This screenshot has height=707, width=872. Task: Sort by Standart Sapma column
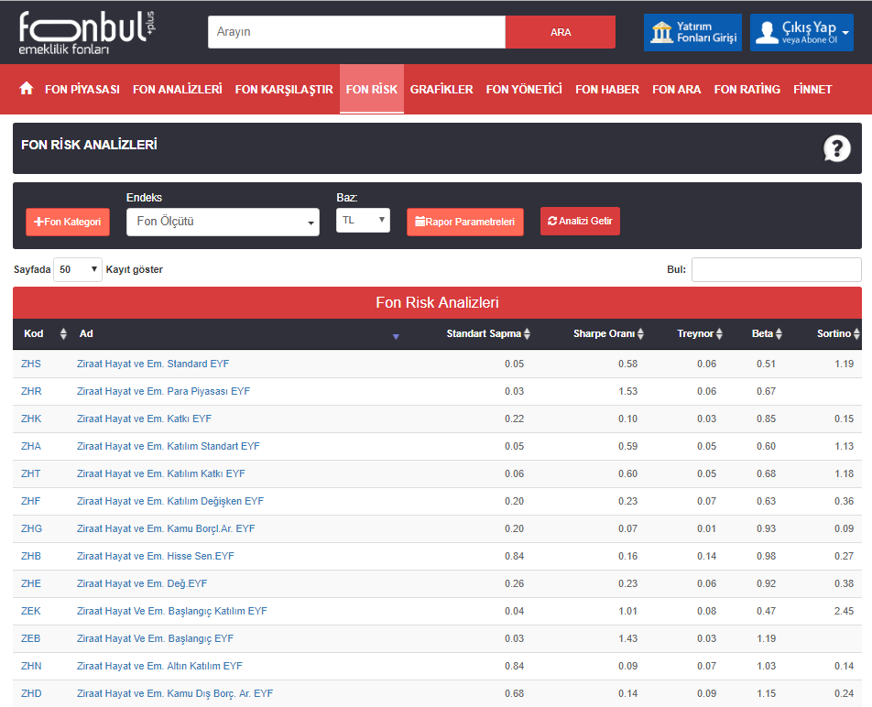tap(487, 333)
